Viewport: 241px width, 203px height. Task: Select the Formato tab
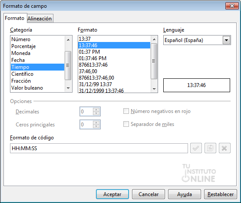pos(15,18)
